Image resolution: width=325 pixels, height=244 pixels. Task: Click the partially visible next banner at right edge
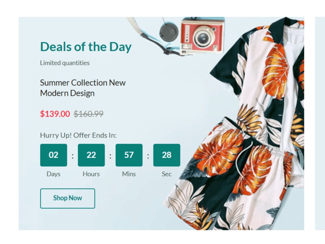click(320, 123)
